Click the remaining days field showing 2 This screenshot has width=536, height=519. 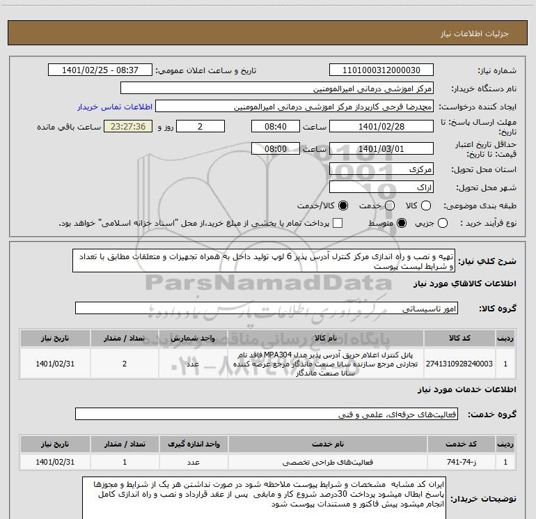coord(200,126)
